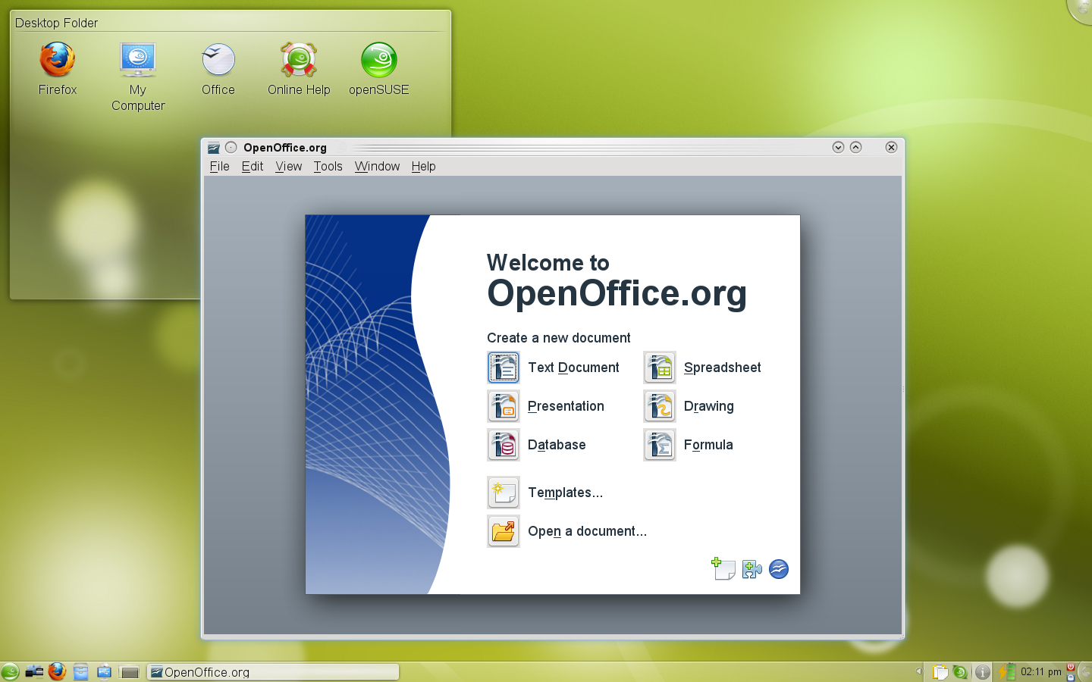Open the Tools menu
This screenshot has width=1092, height=682.
[328, 166]
